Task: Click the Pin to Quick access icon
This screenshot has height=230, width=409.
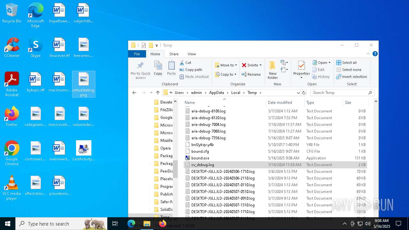Action: tap(140, 70)
